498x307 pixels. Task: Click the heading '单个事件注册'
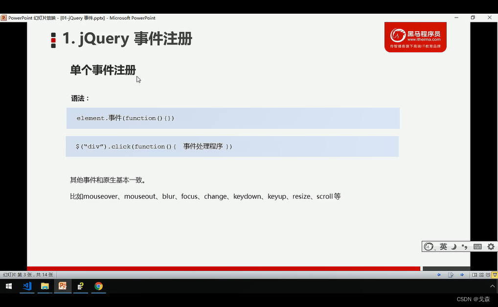click(103, 70)
